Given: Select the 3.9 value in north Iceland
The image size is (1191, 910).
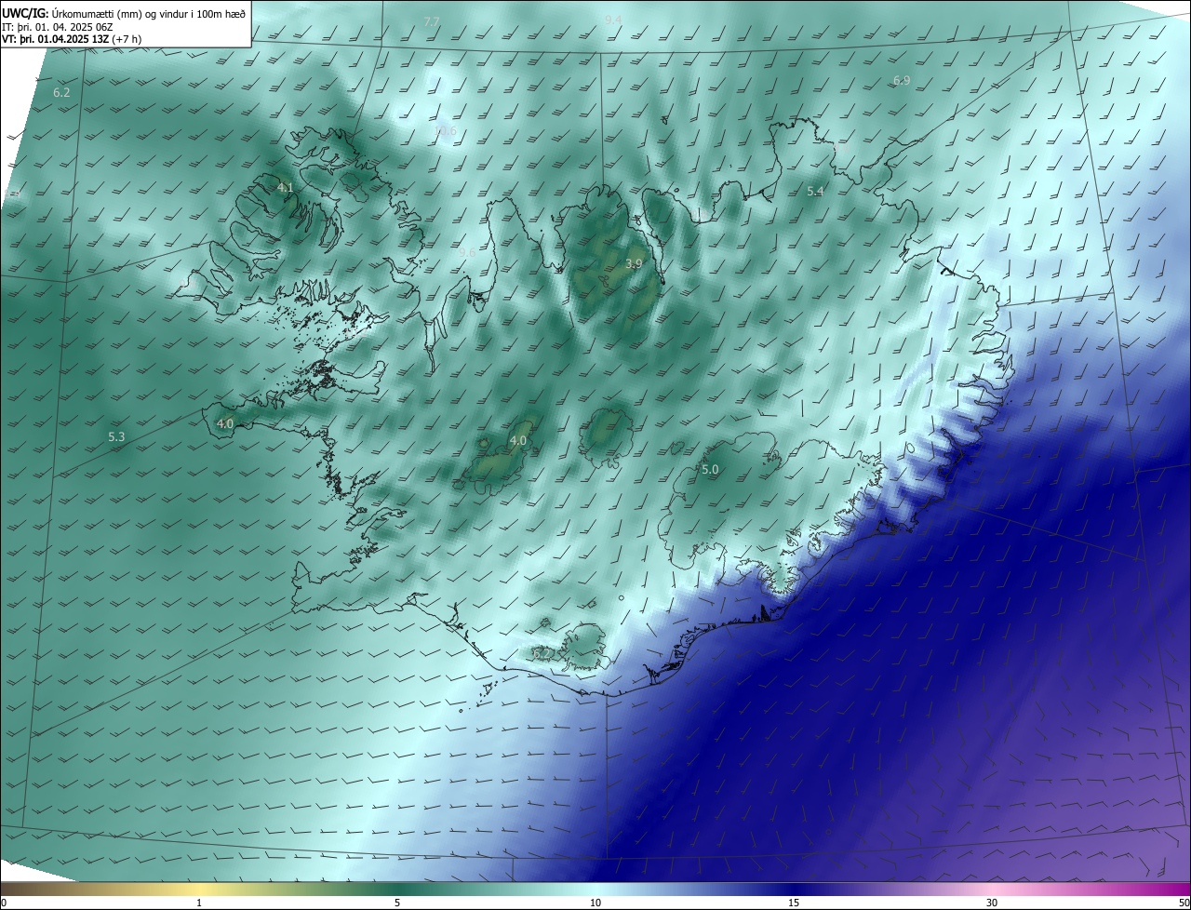Looking at the screenshot, I should (x=634, y=264).
